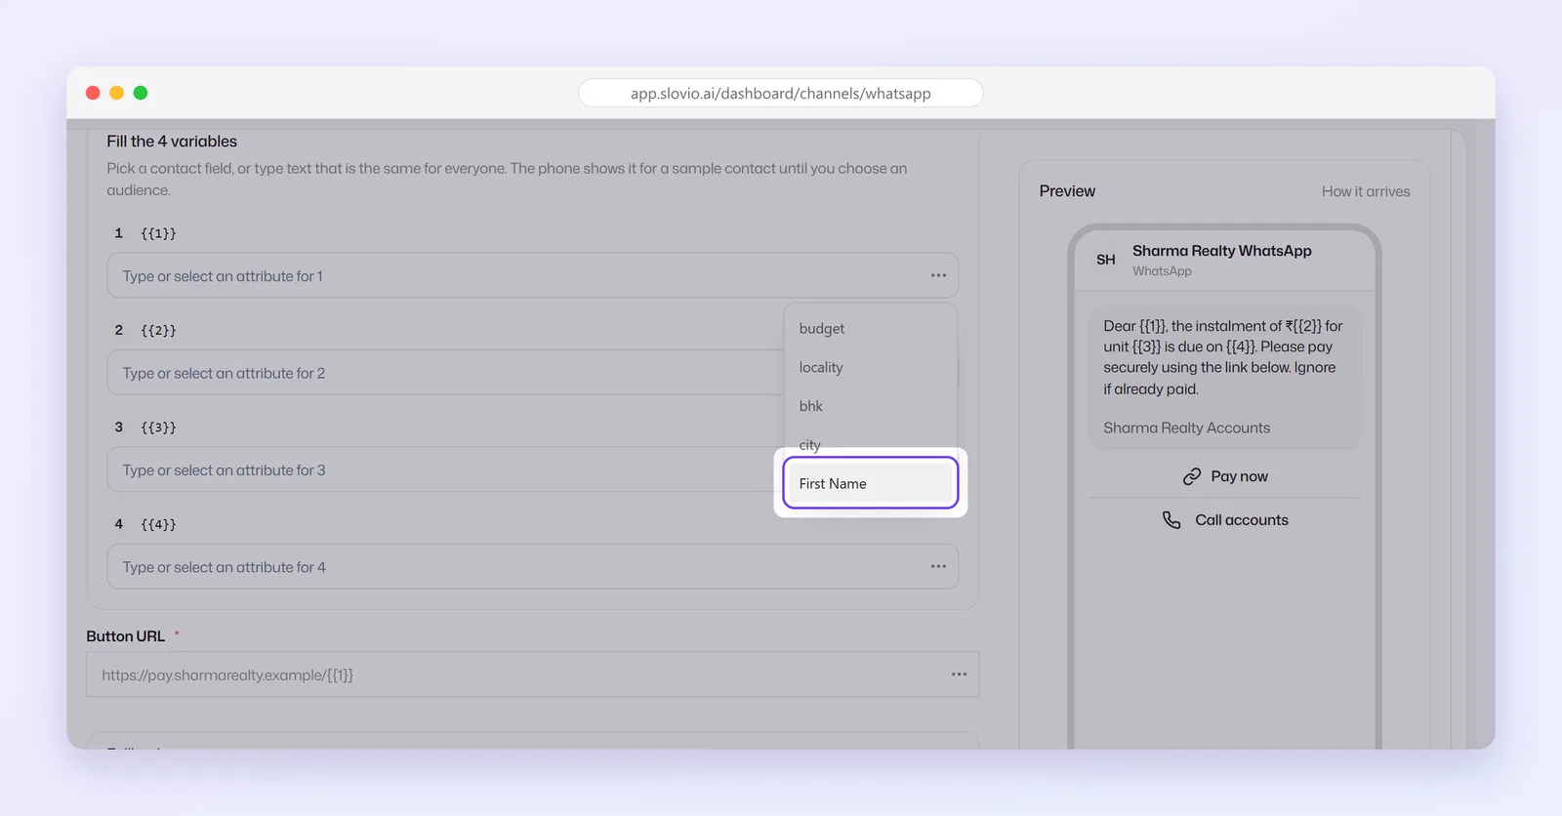Choose bhk attribute from dropdown list
1562x816 pixels.
(x=870, y=406)
